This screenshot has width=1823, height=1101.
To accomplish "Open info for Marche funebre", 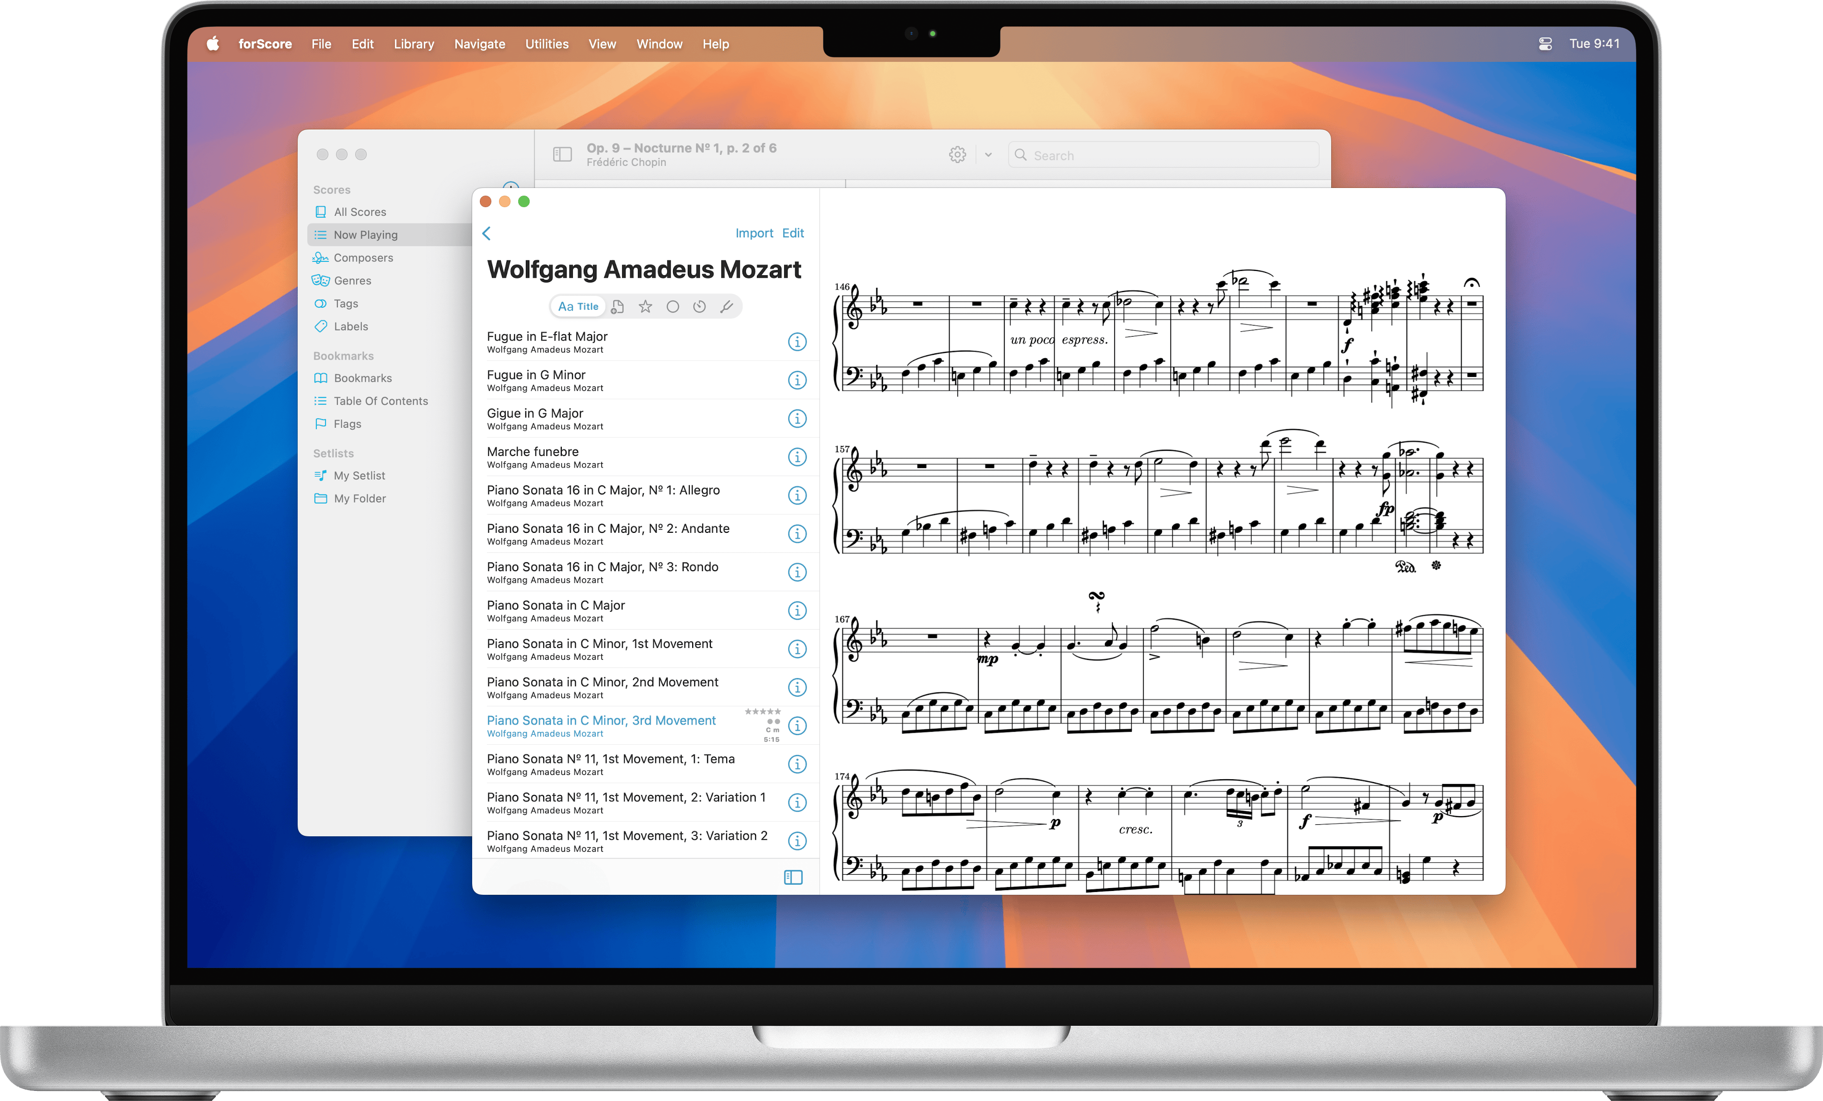I will (x=797, y=457).
